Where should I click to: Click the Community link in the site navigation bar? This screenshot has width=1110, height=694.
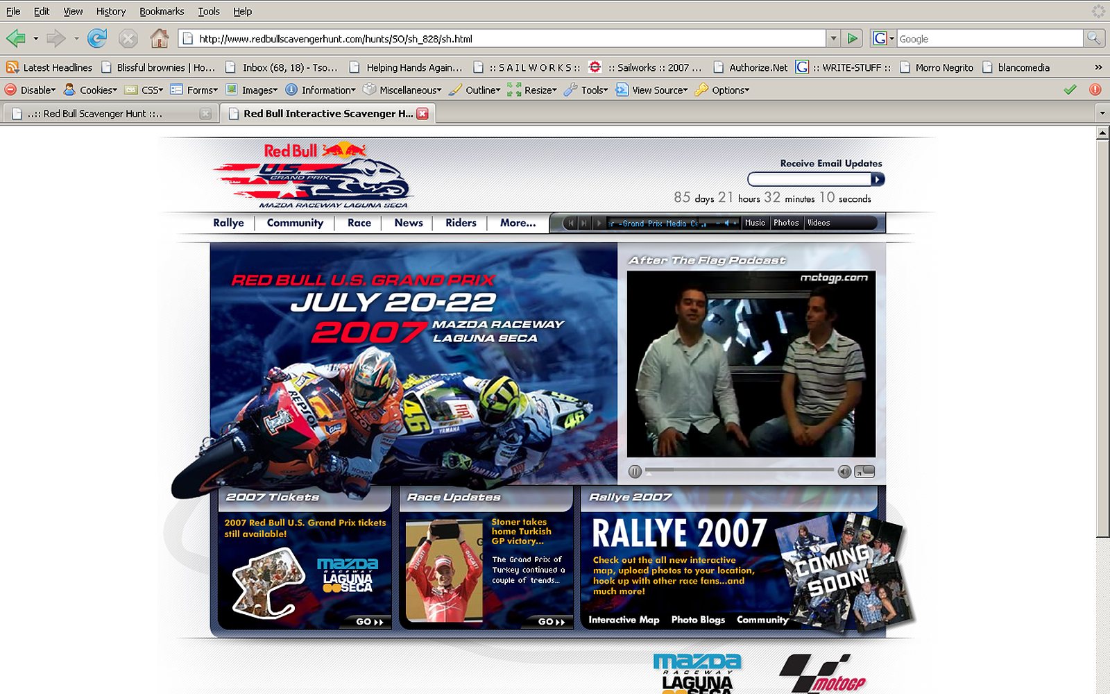295,223
